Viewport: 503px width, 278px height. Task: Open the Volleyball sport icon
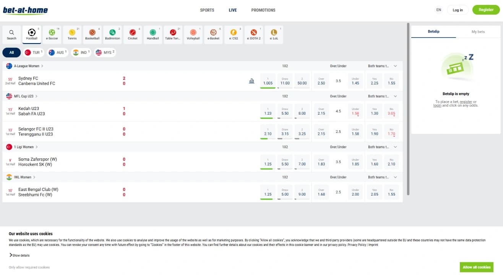pyautogui.click(x=193, y=34)
